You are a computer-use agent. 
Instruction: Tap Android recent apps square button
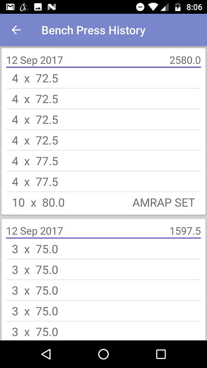click(161, 354)
